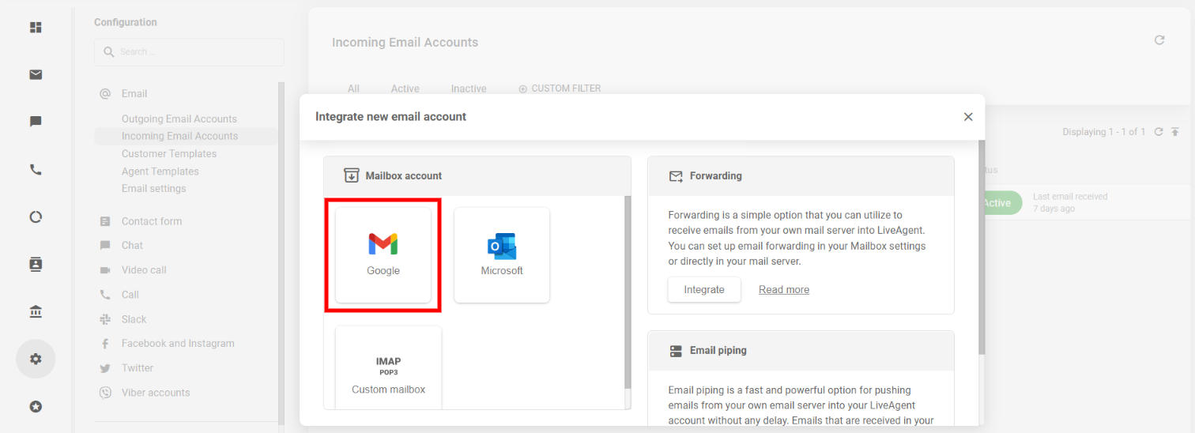Open Outgoing Email Accounts in the sidebar

tap(179, 119)
